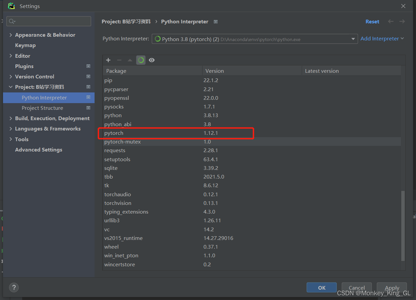Click the uninstall package minus icon
Viewport: 416px width, 300px height.
click(119, 60)
